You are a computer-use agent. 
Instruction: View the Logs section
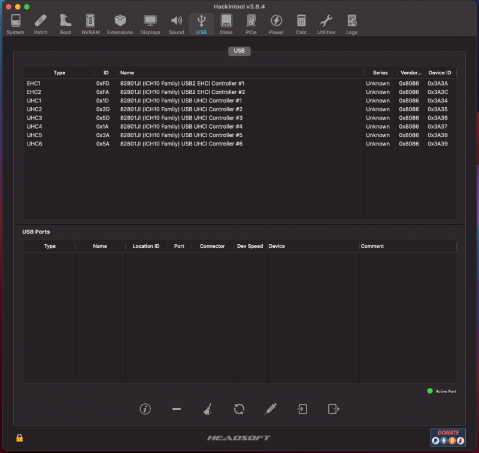click(x=351, y=25)
